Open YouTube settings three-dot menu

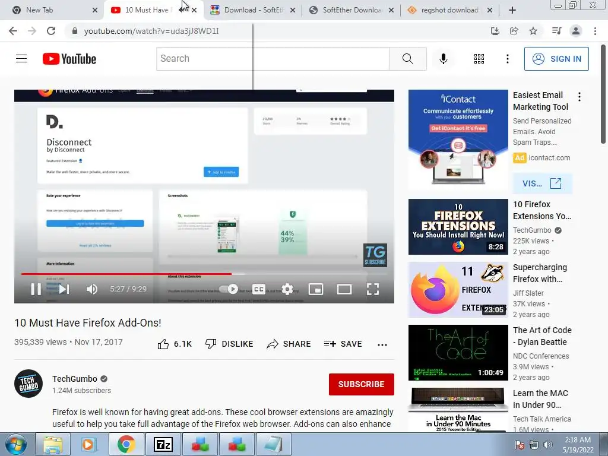[507, 59]
